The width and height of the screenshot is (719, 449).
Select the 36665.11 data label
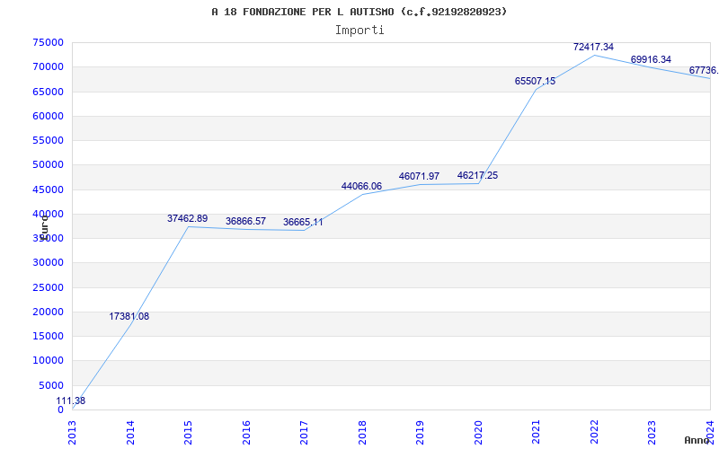303,222
